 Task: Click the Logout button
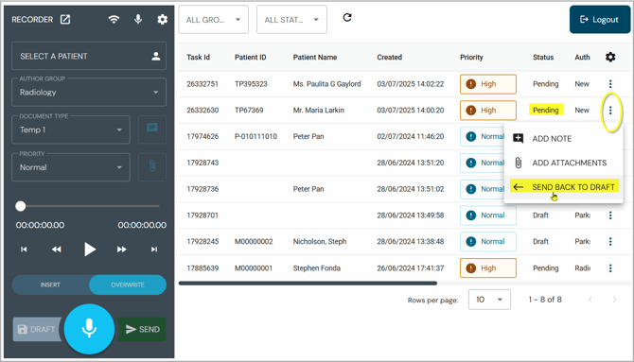[600, 20]
